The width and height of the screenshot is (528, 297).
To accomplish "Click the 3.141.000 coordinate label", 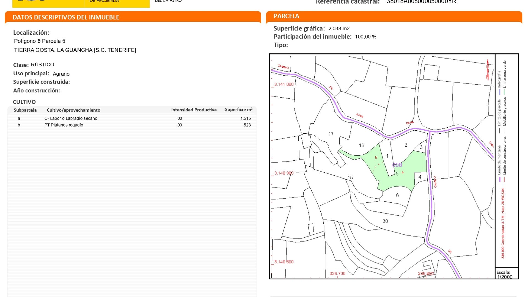I will click(x=284, y=84).
